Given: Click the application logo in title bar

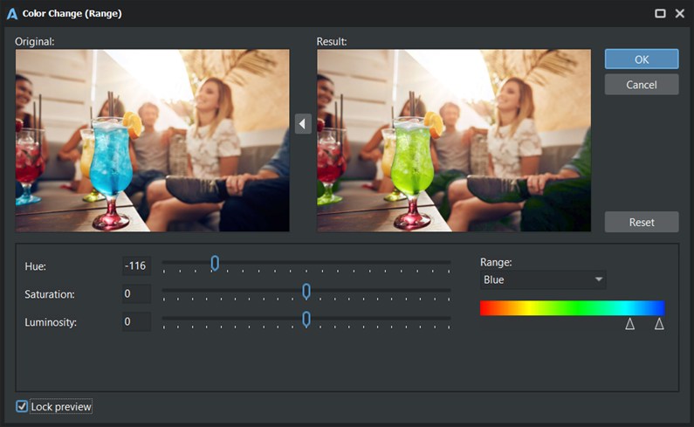Looking at the screenshot, I should point(12,14).
